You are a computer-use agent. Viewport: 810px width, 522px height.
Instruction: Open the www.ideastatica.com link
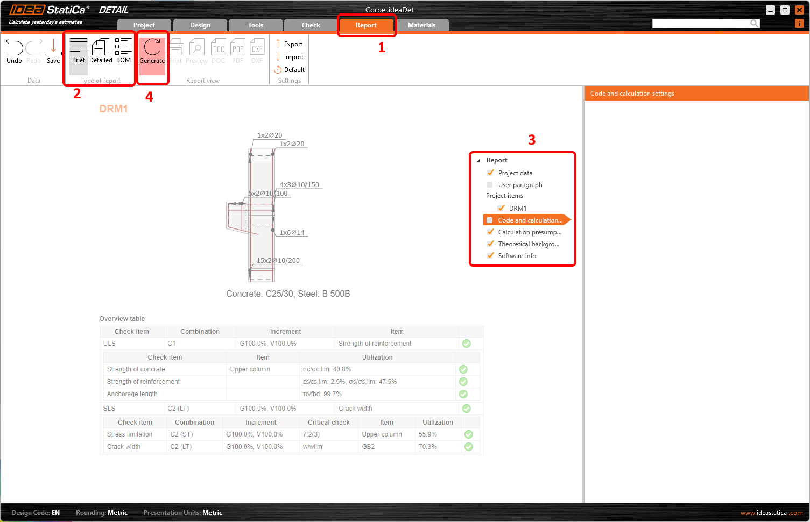coord(771,513)
